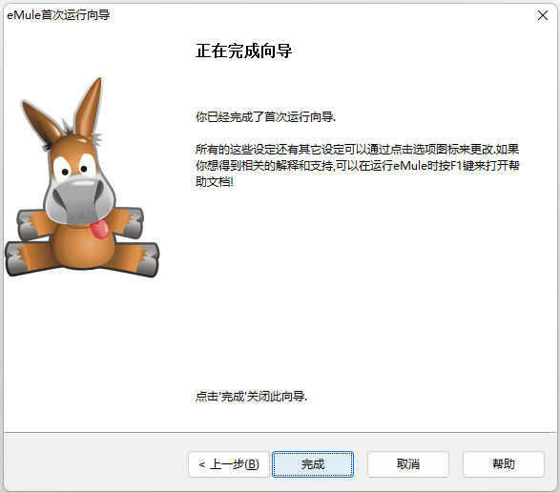This screenshot has height=492, width=560.
Task: Close the eMule首次运行向导 window
Action: pos(543,15)
